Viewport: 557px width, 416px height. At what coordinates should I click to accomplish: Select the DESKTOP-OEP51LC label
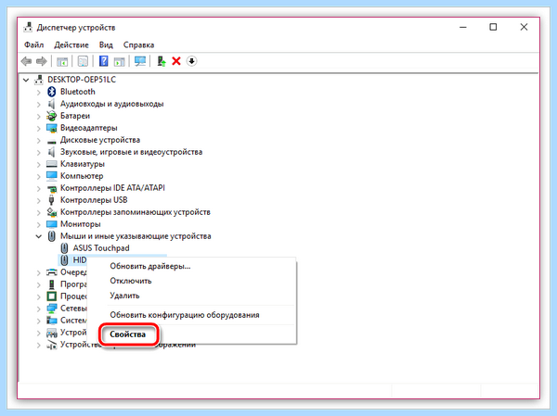point(82,80)
